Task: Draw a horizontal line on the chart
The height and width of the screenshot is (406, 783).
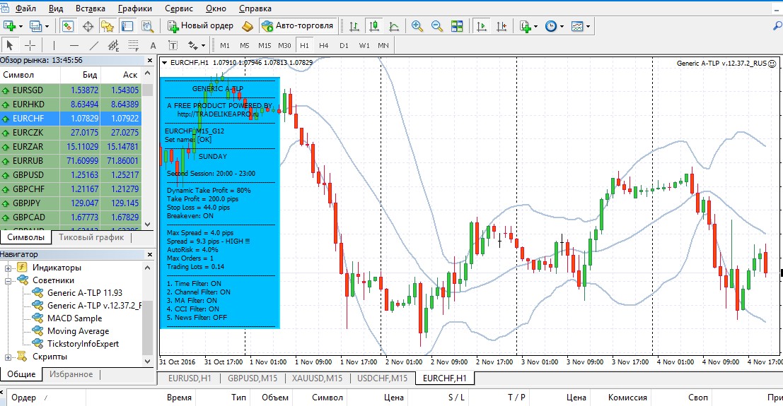Action: tap(74, 45)
